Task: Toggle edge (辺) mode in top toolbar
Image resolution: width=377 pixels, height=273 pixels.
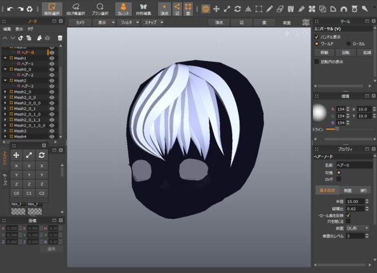Action: tap(177, 9)
